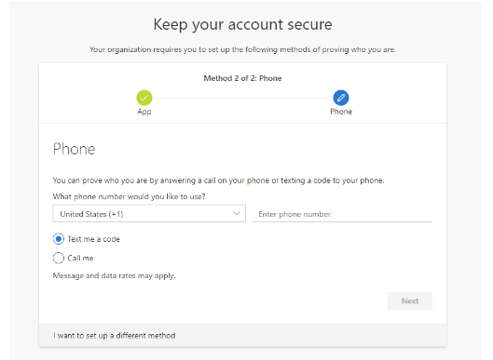This screenshot has height=360, width=493.
Task: Click the progress line between App and Phone
Action: (242, 99)
